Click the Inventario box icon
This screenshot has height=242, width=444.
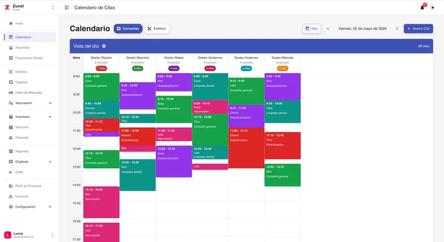coord(11,117)
